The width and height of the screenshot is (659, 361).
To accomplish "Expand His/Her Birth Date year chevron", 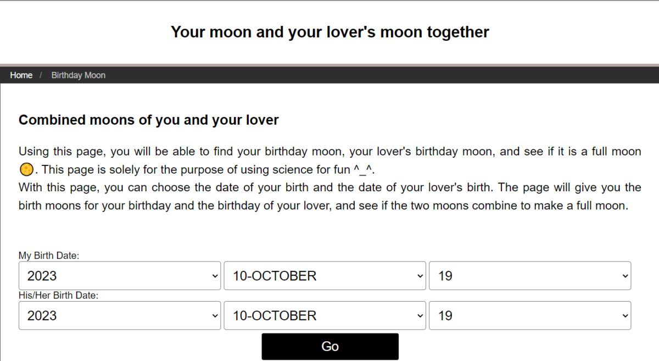I will coord(215,316).
